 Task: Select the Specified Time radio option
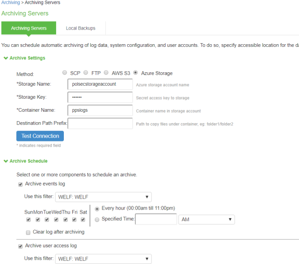coord(97,219)
